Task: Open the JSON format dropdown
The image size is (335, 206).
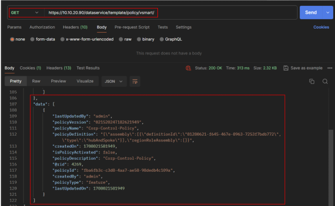Action: click(x=114, y=81)
